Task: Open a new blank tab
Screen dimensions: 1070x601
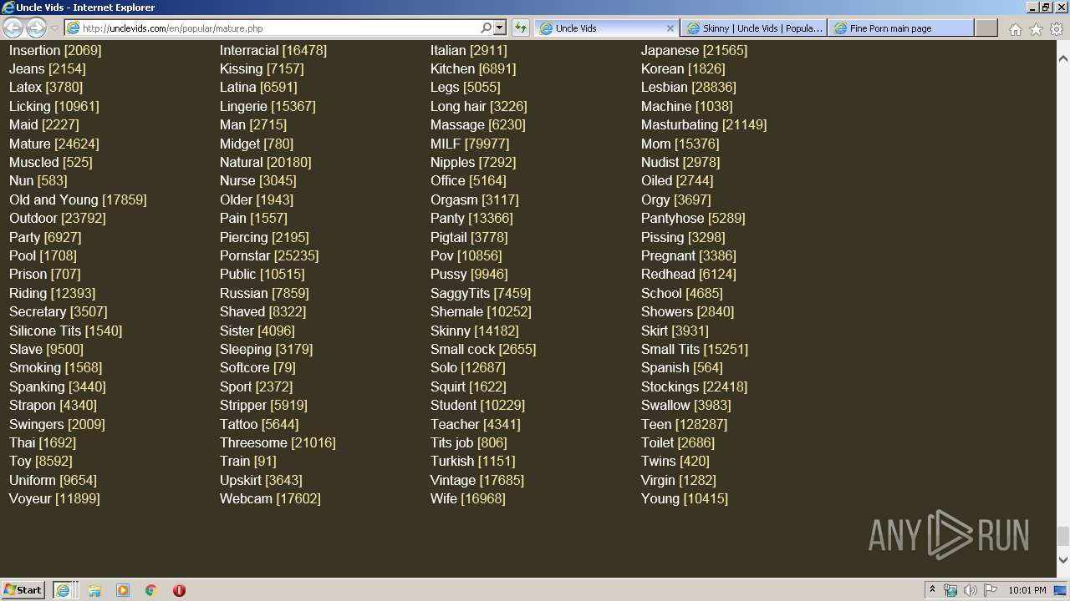Action: tap(986, 28)
